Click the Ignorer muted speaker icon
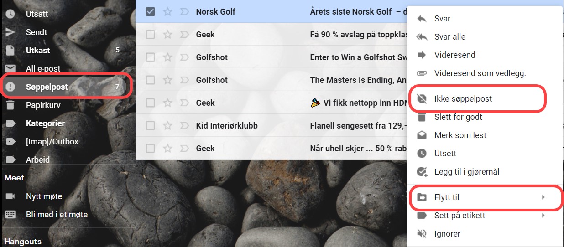Screen dimensions: 564x247 [x=422, y=234]
